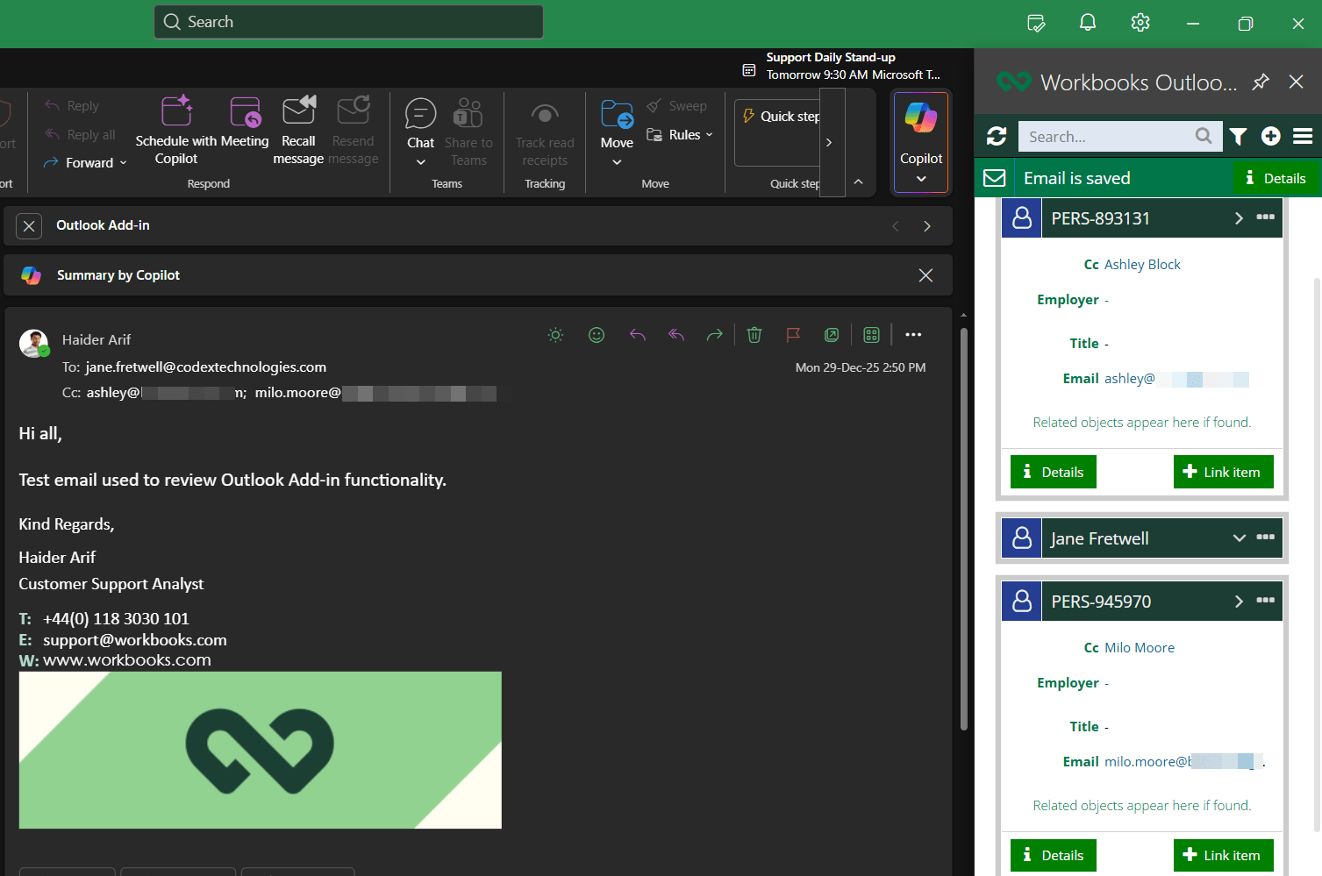1322x876 pixels.
Task: Click the Schedule with Copilot icon
Action: 176,112
